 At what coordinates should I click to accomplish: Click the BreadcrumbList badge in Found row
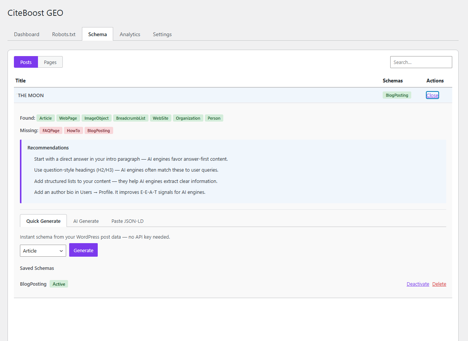[130, 118]
